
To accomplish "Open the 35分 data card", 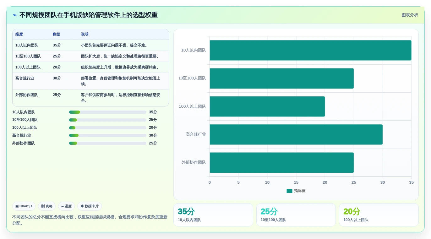I will 213,215.
